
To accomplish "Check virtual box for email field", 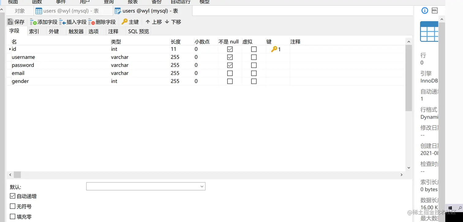I will [254, 73].
